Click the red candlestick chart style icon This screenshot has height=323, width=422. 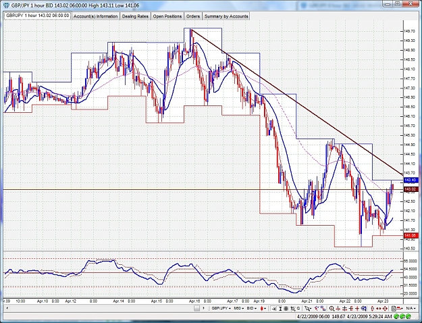point(261,308)
